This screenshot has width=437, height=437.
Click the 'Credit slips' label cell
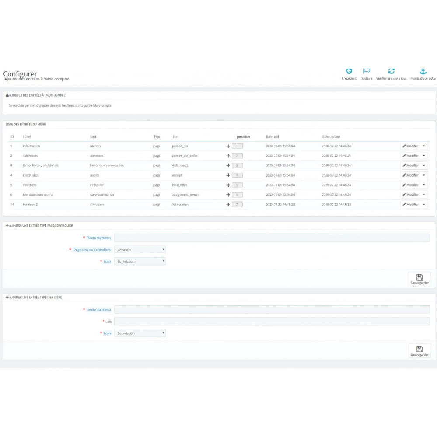pos(31,175)
